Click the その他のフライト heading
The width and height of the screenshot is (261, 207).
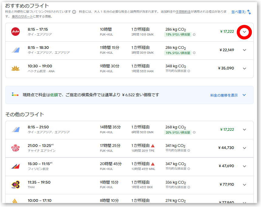[x=25, y=114]
